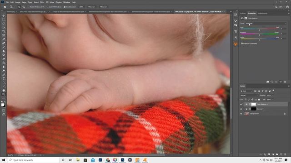Screen dimensions: 291x163
Task: Click the Yellow-Blue slider handle
Action: 259,40
